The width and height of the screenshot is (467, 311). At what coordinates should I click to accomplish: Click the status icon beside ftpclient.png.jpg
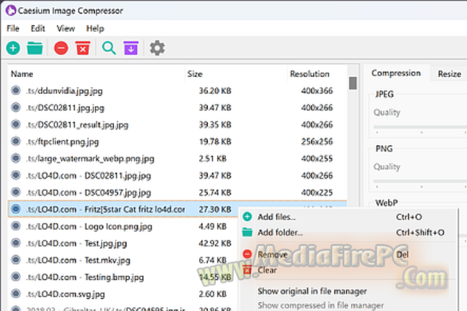[16, 141]
